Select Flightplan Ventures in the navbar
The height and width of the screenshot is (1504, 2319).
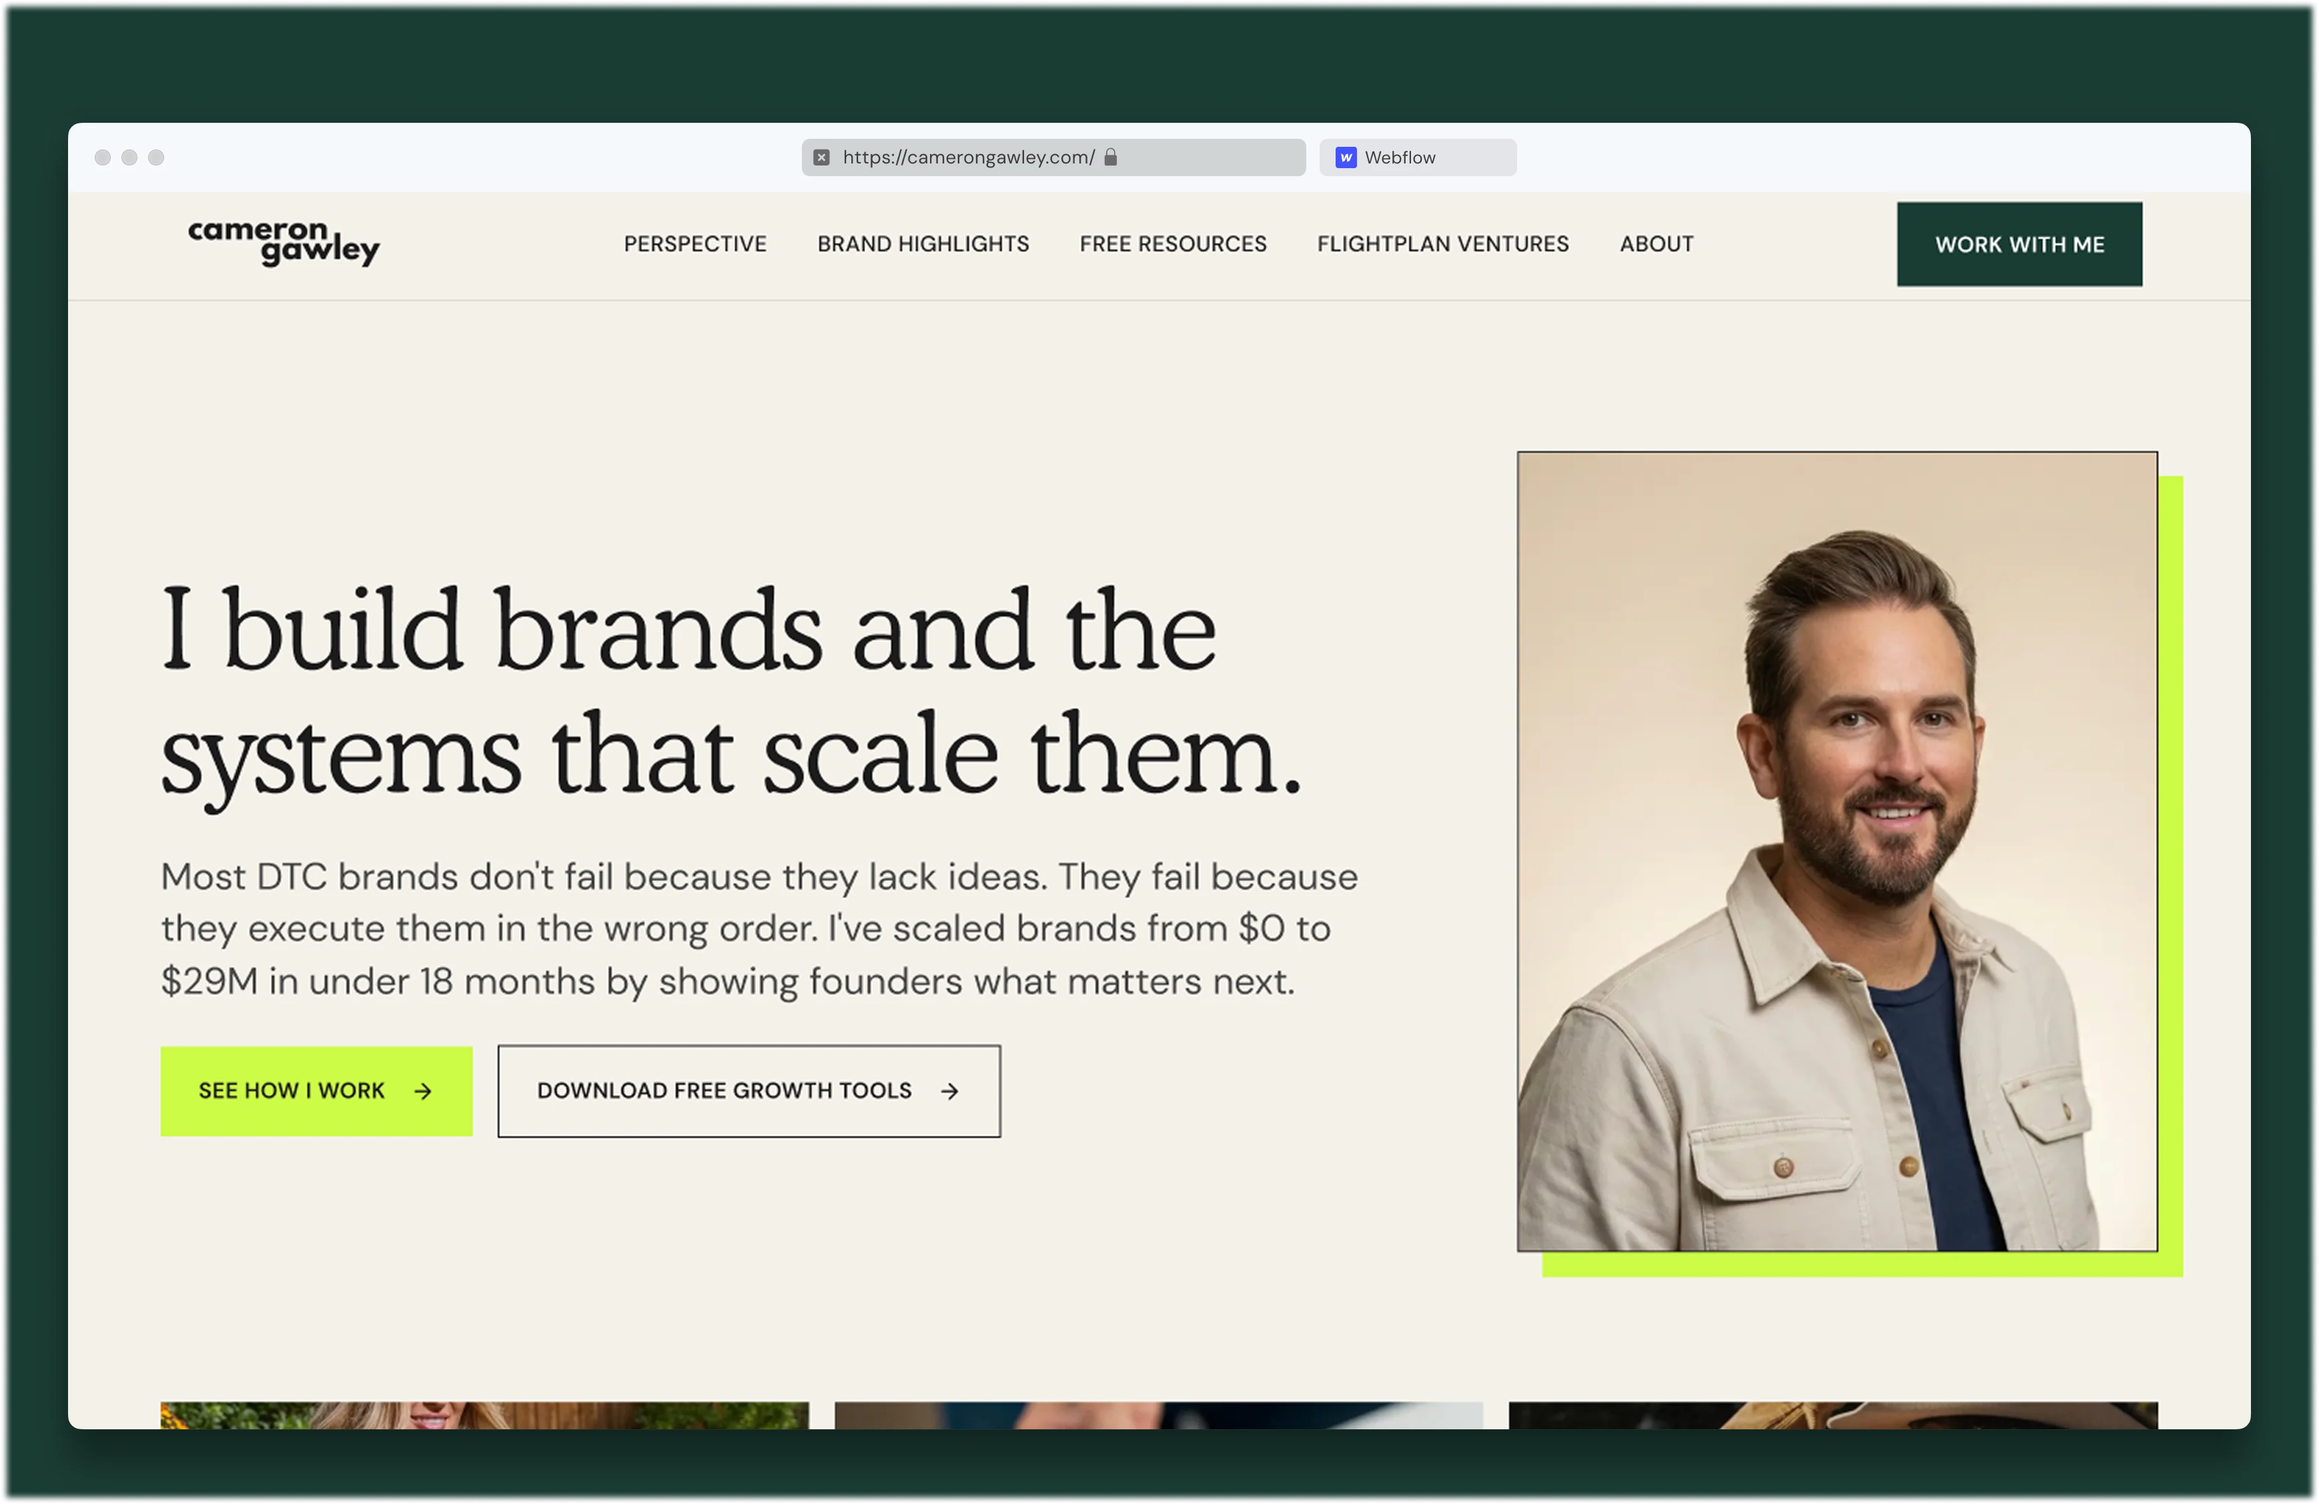pos(1443,244)
